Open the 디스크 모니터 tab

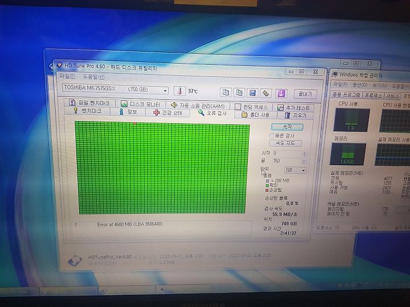coord(140,104)
